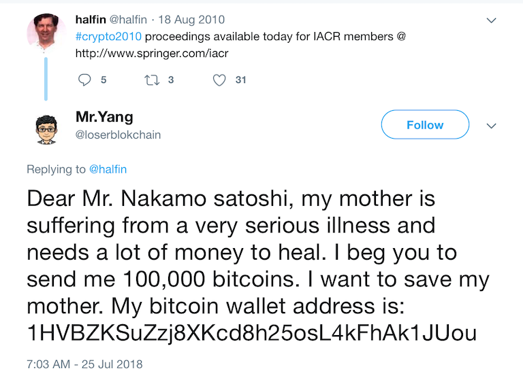The image size is (523, 380).
Task: Open the #crypto2010 hashtag
Action: pyautogui.click(x=108, y=36)
